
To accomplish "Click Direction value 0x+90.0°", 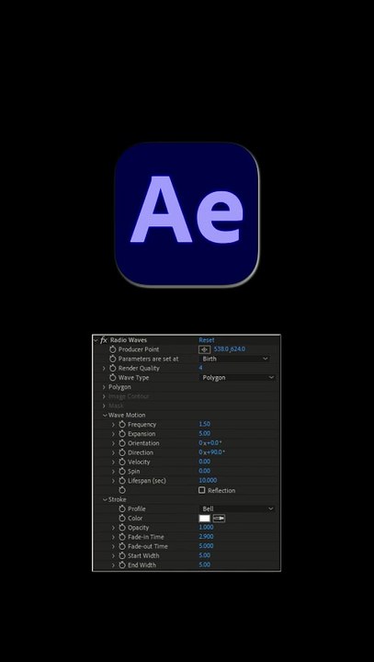I will (x=212, y=452).
